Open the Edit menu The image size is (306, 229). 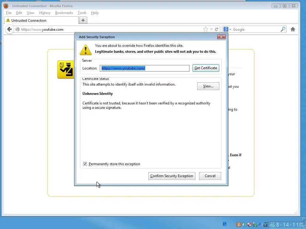tap(19, 13)
